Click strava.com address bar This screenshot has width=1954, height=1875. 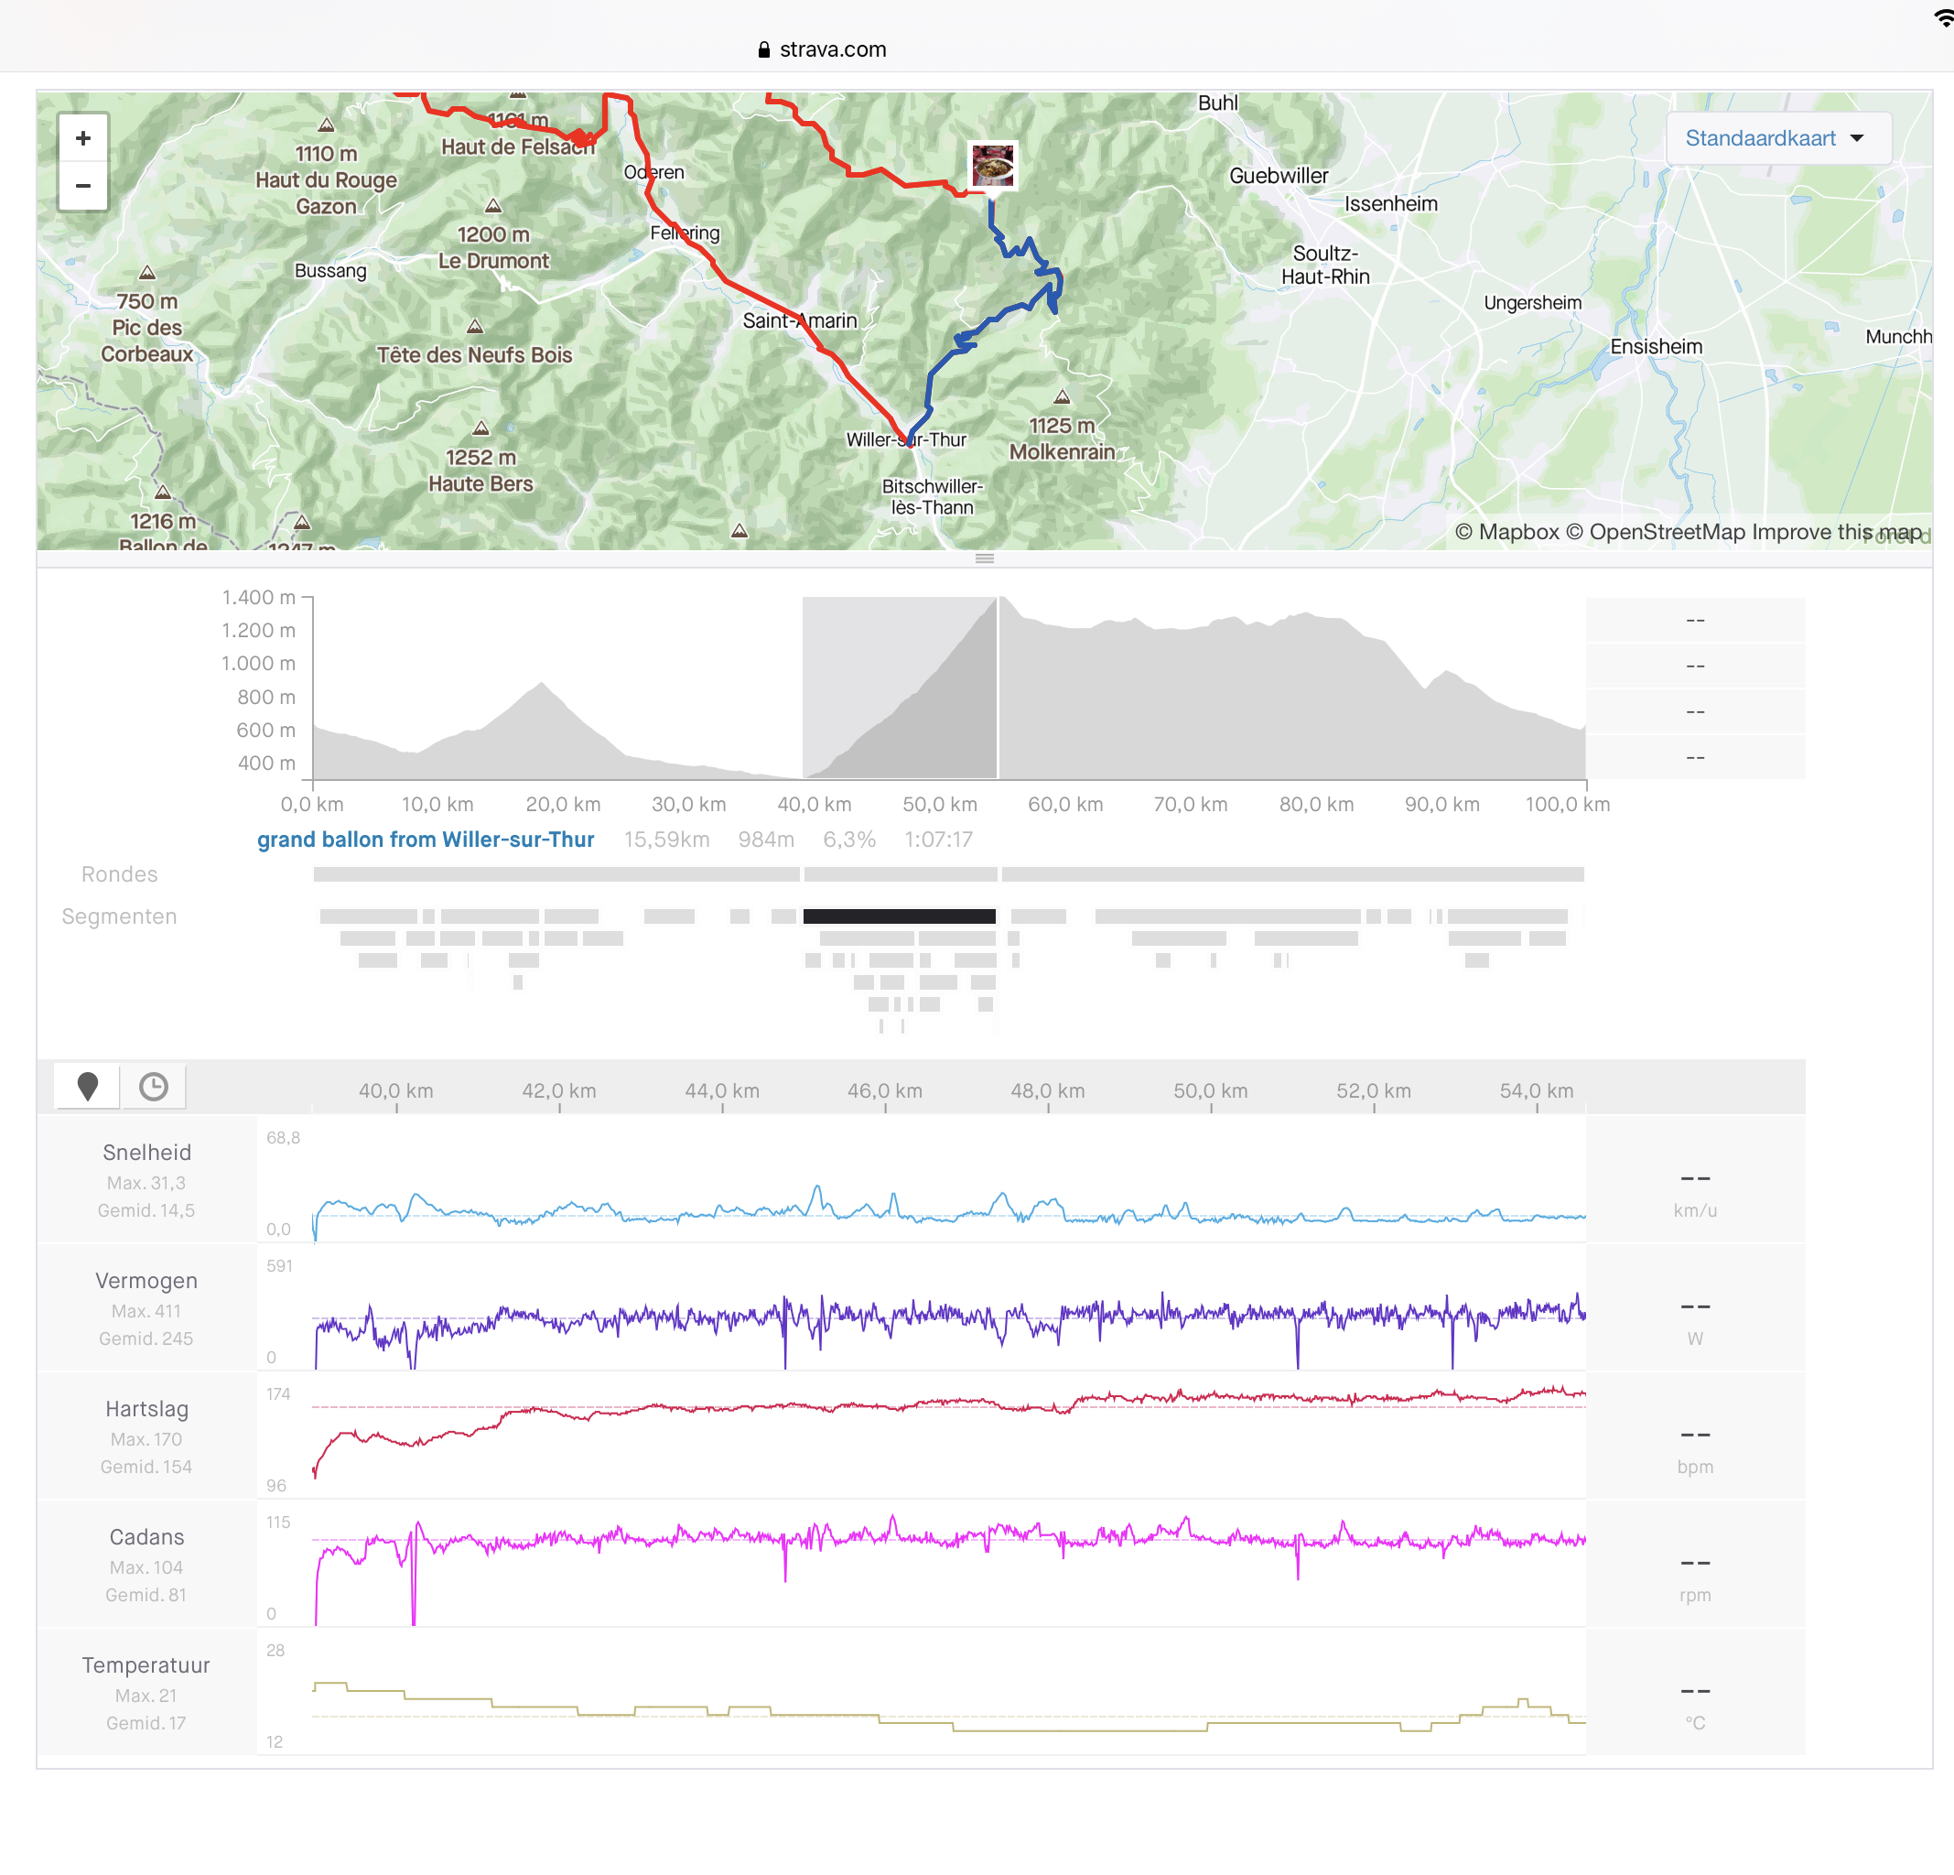click(x=833, y=49)
